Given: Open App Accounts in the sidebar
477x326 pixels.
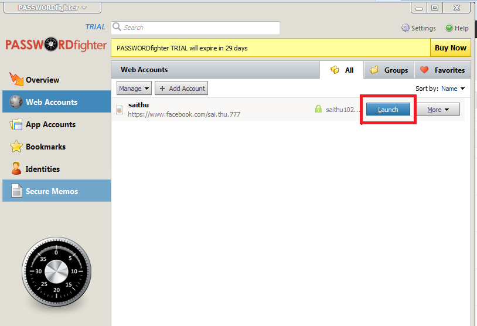Looking at the screenshot, I should pos(57,124).
